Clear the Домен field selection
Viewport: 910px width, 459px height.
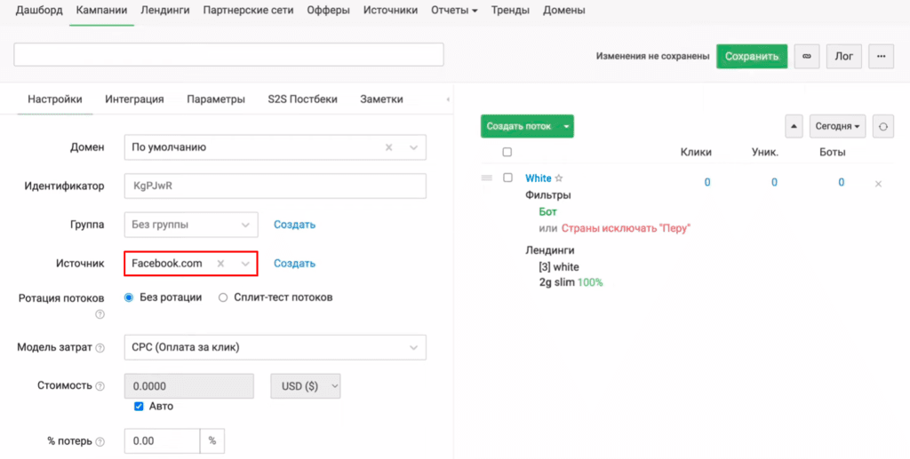389,147
